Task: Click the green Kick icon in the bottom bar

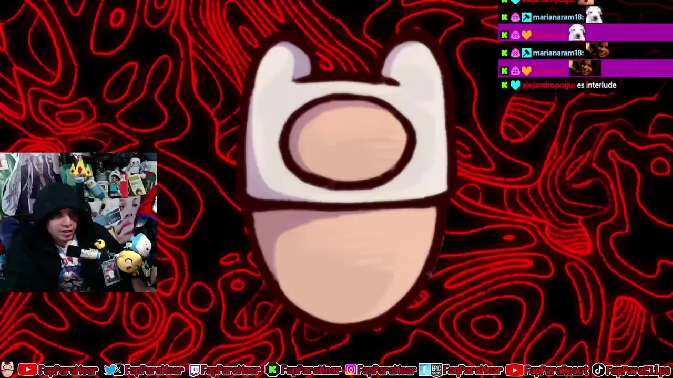Action: tap(272, 370)
